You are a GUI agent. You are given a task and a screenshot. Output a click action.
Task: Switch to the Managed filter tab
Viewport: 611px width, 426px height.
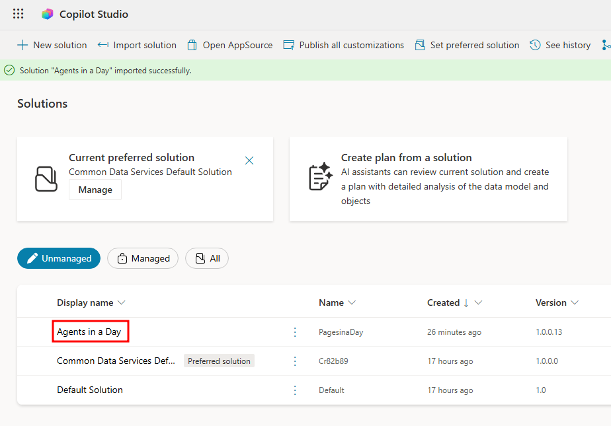point(143,258)
